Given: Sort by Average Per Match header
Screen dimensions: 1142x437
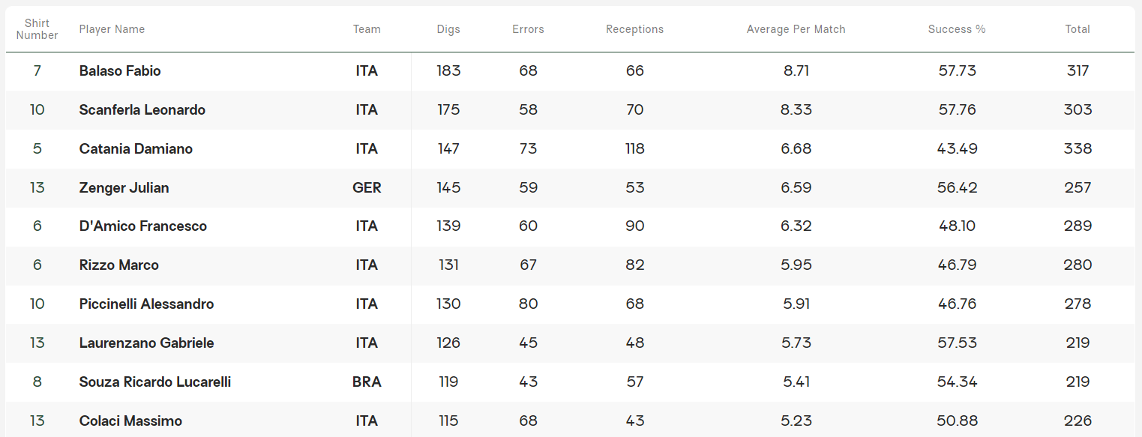Looking at the screenshot, I should pyautogui.click(x=796, y=29).
